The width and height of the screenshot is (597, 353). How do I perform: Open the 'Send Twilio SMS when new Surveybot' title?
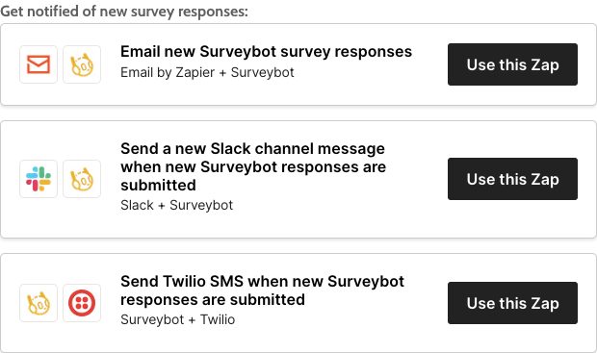(x=262, y=290)
